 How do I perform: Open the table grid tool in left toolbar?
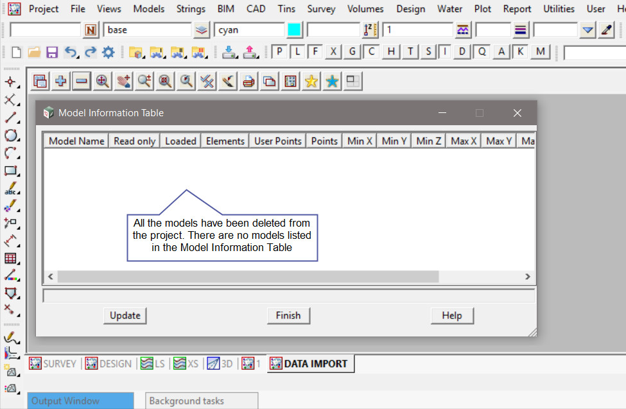11,258
